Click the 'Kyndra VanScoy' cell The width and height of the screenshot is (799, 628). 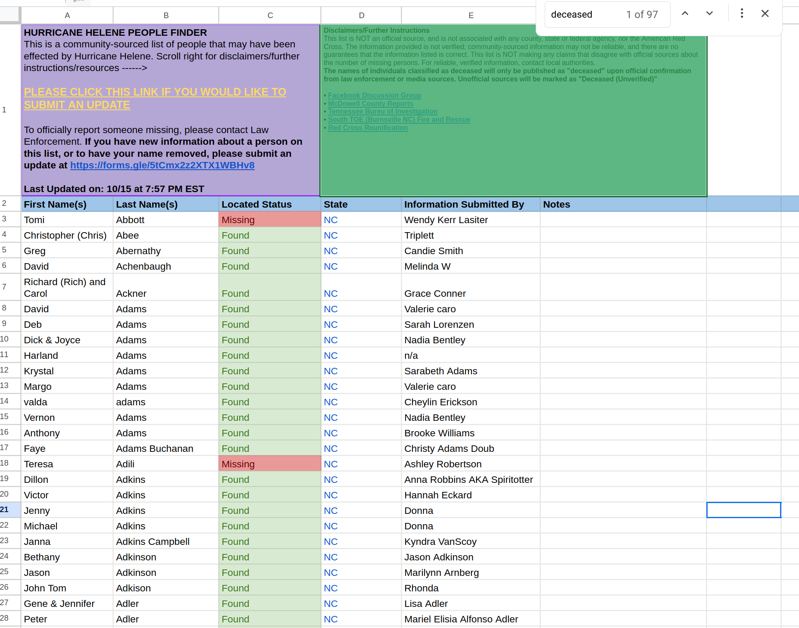point(471,541)
